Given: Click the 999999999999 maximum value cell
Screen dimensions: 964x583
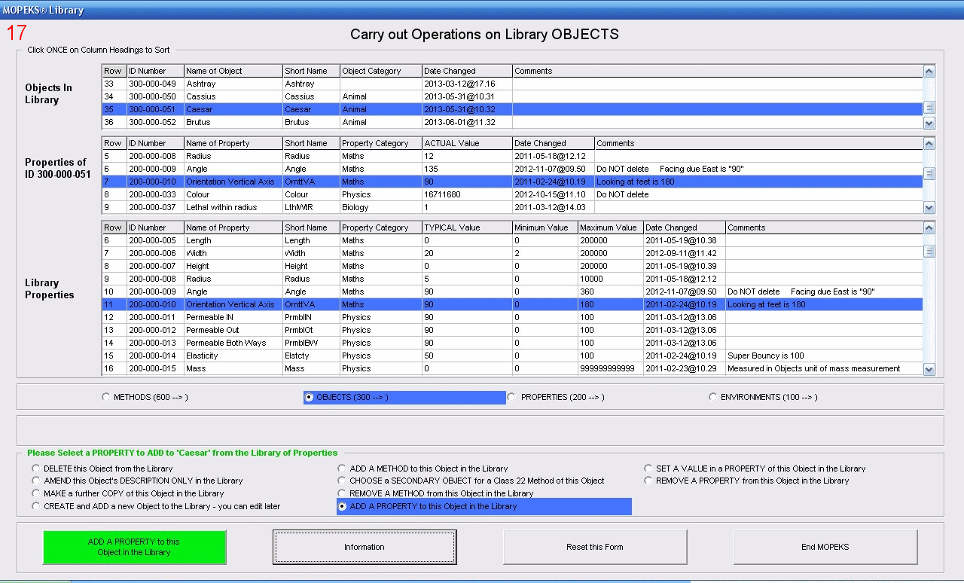Looking at the screenshot, I should pyautogui.click(x=611, y=368).
